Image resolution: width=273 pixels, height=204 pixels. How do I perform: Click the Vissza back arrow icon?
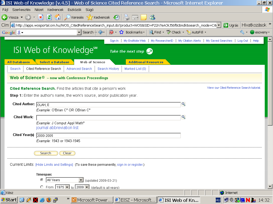tap(5, 17)
